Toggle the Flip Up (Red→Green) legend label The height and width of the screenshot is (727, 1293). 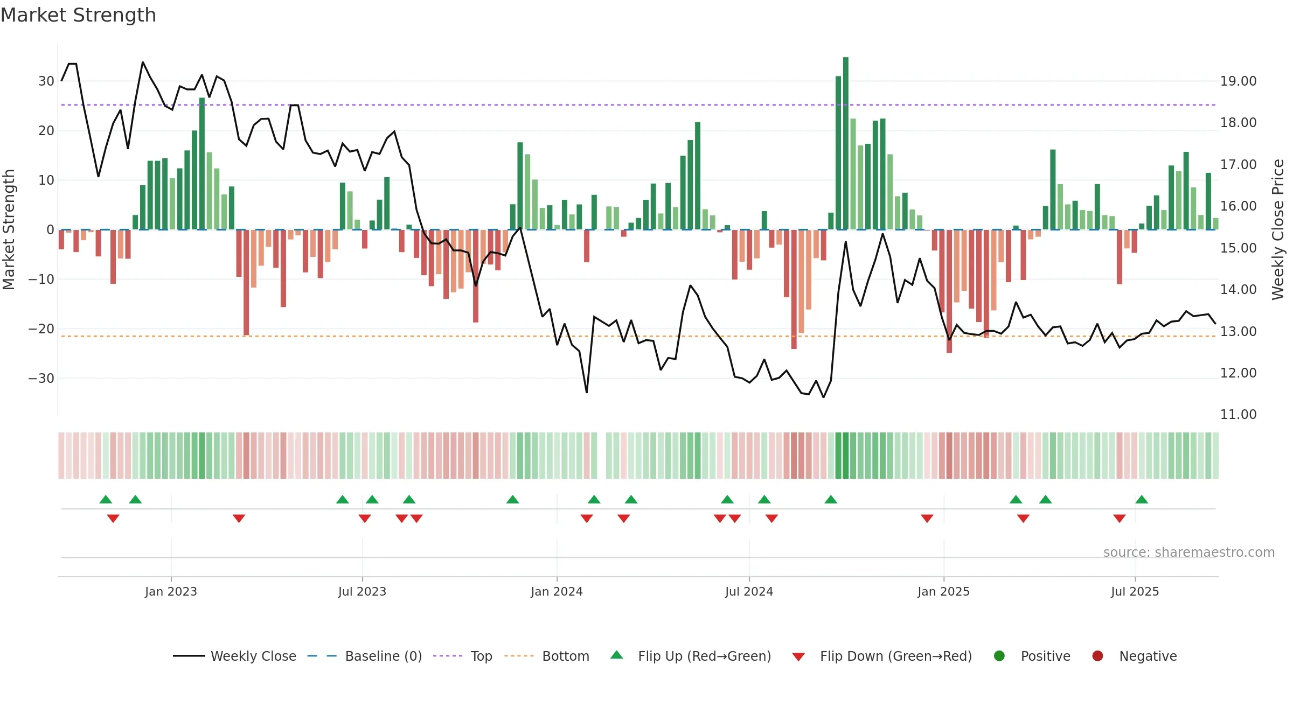(x=705, y=656)
